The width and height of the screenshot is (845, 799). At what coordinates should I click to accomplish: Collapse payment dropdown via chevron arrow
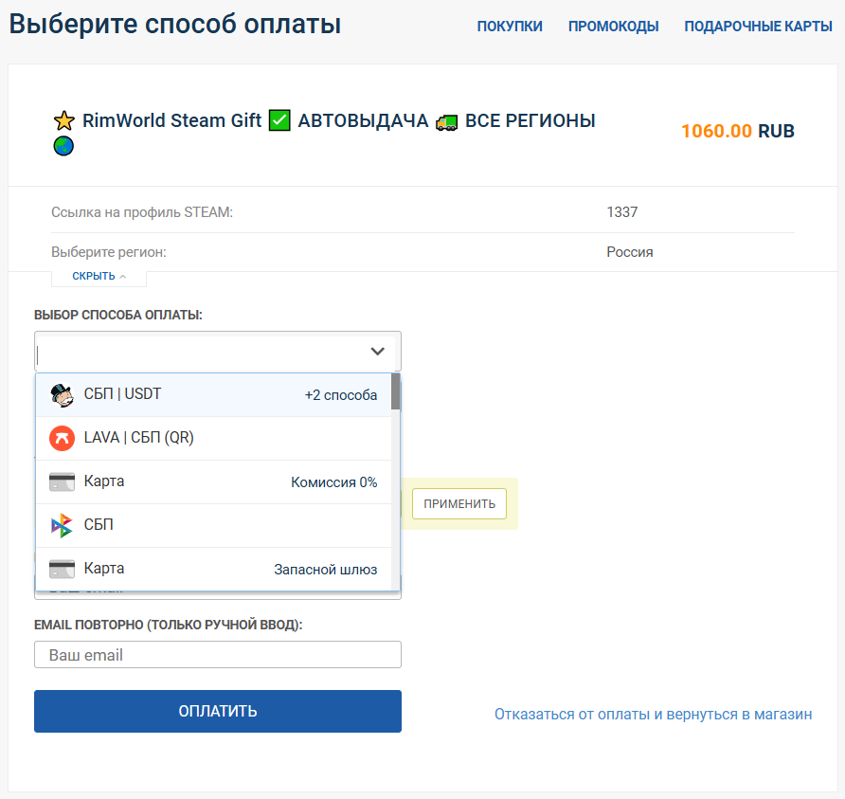click(x=378, y=352)
